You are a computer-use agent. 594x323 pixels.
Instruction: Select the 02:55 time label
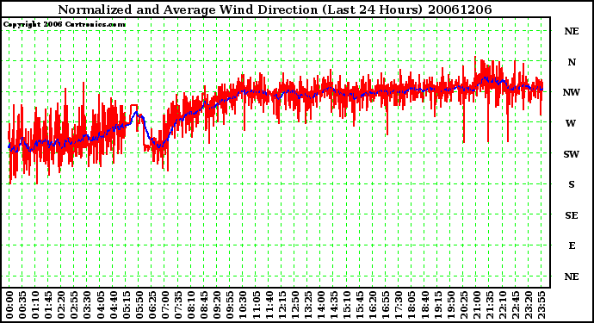(74, 305)
